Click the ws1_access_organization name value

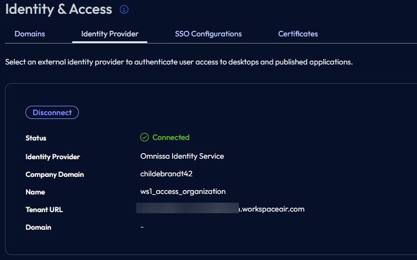tap(183, 192)
